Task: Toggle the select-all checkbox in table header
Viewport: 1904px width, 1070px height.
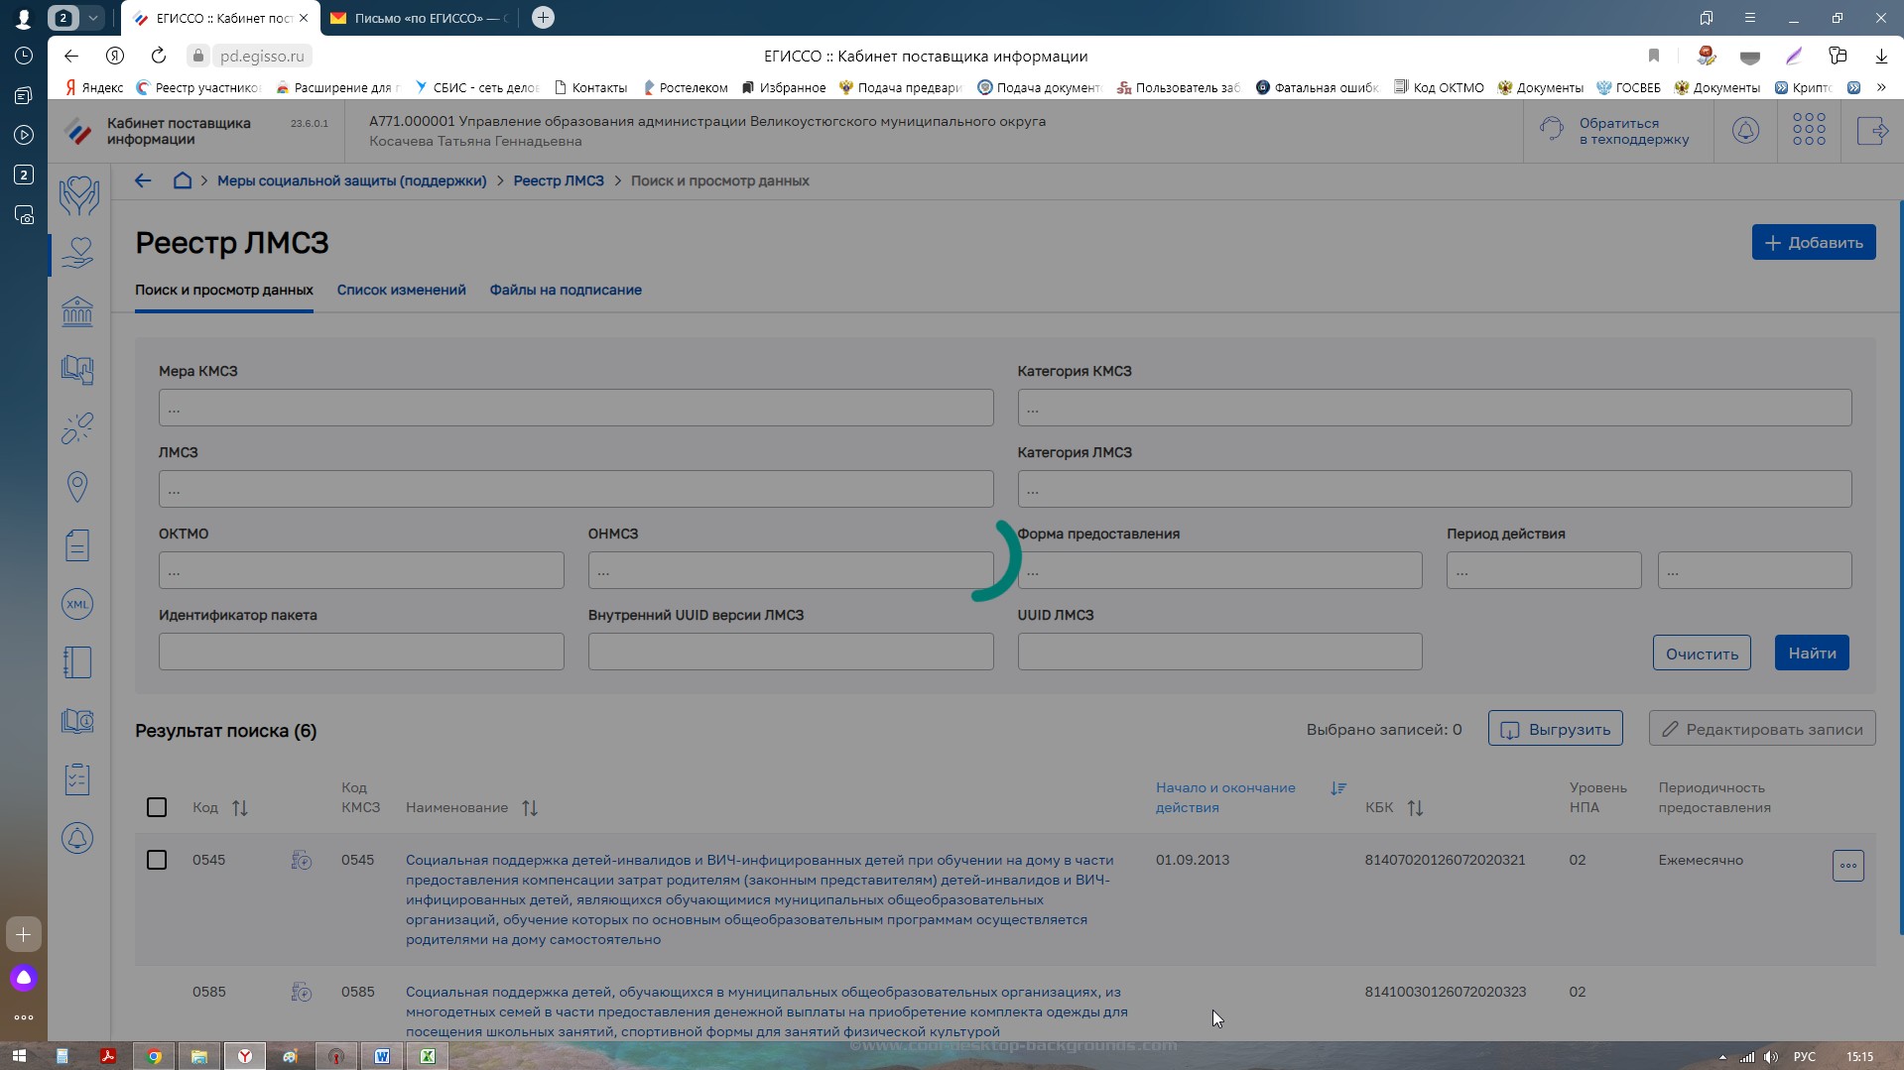Action: (x=157, y=807)
